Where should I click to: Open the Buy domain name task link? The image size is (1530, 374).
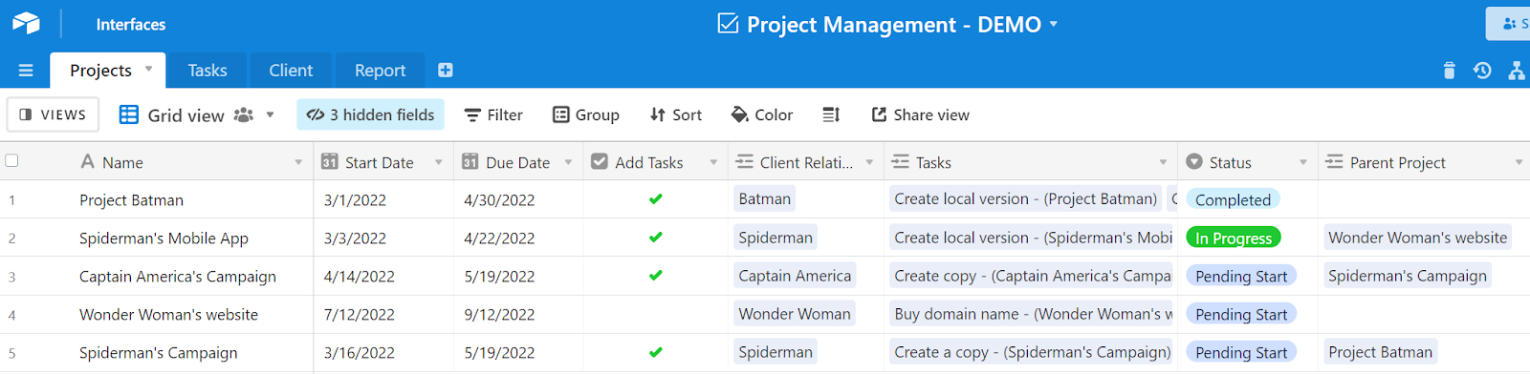pyautogui.click(x=1033, y=314)
